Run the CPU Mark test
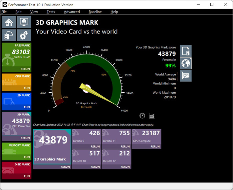The image size is (233, 190). point(27,88)
